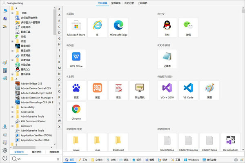Open the Microsoft Edge tile
The height and width of the screenshot is (163, 245).
tap(118, 27)
